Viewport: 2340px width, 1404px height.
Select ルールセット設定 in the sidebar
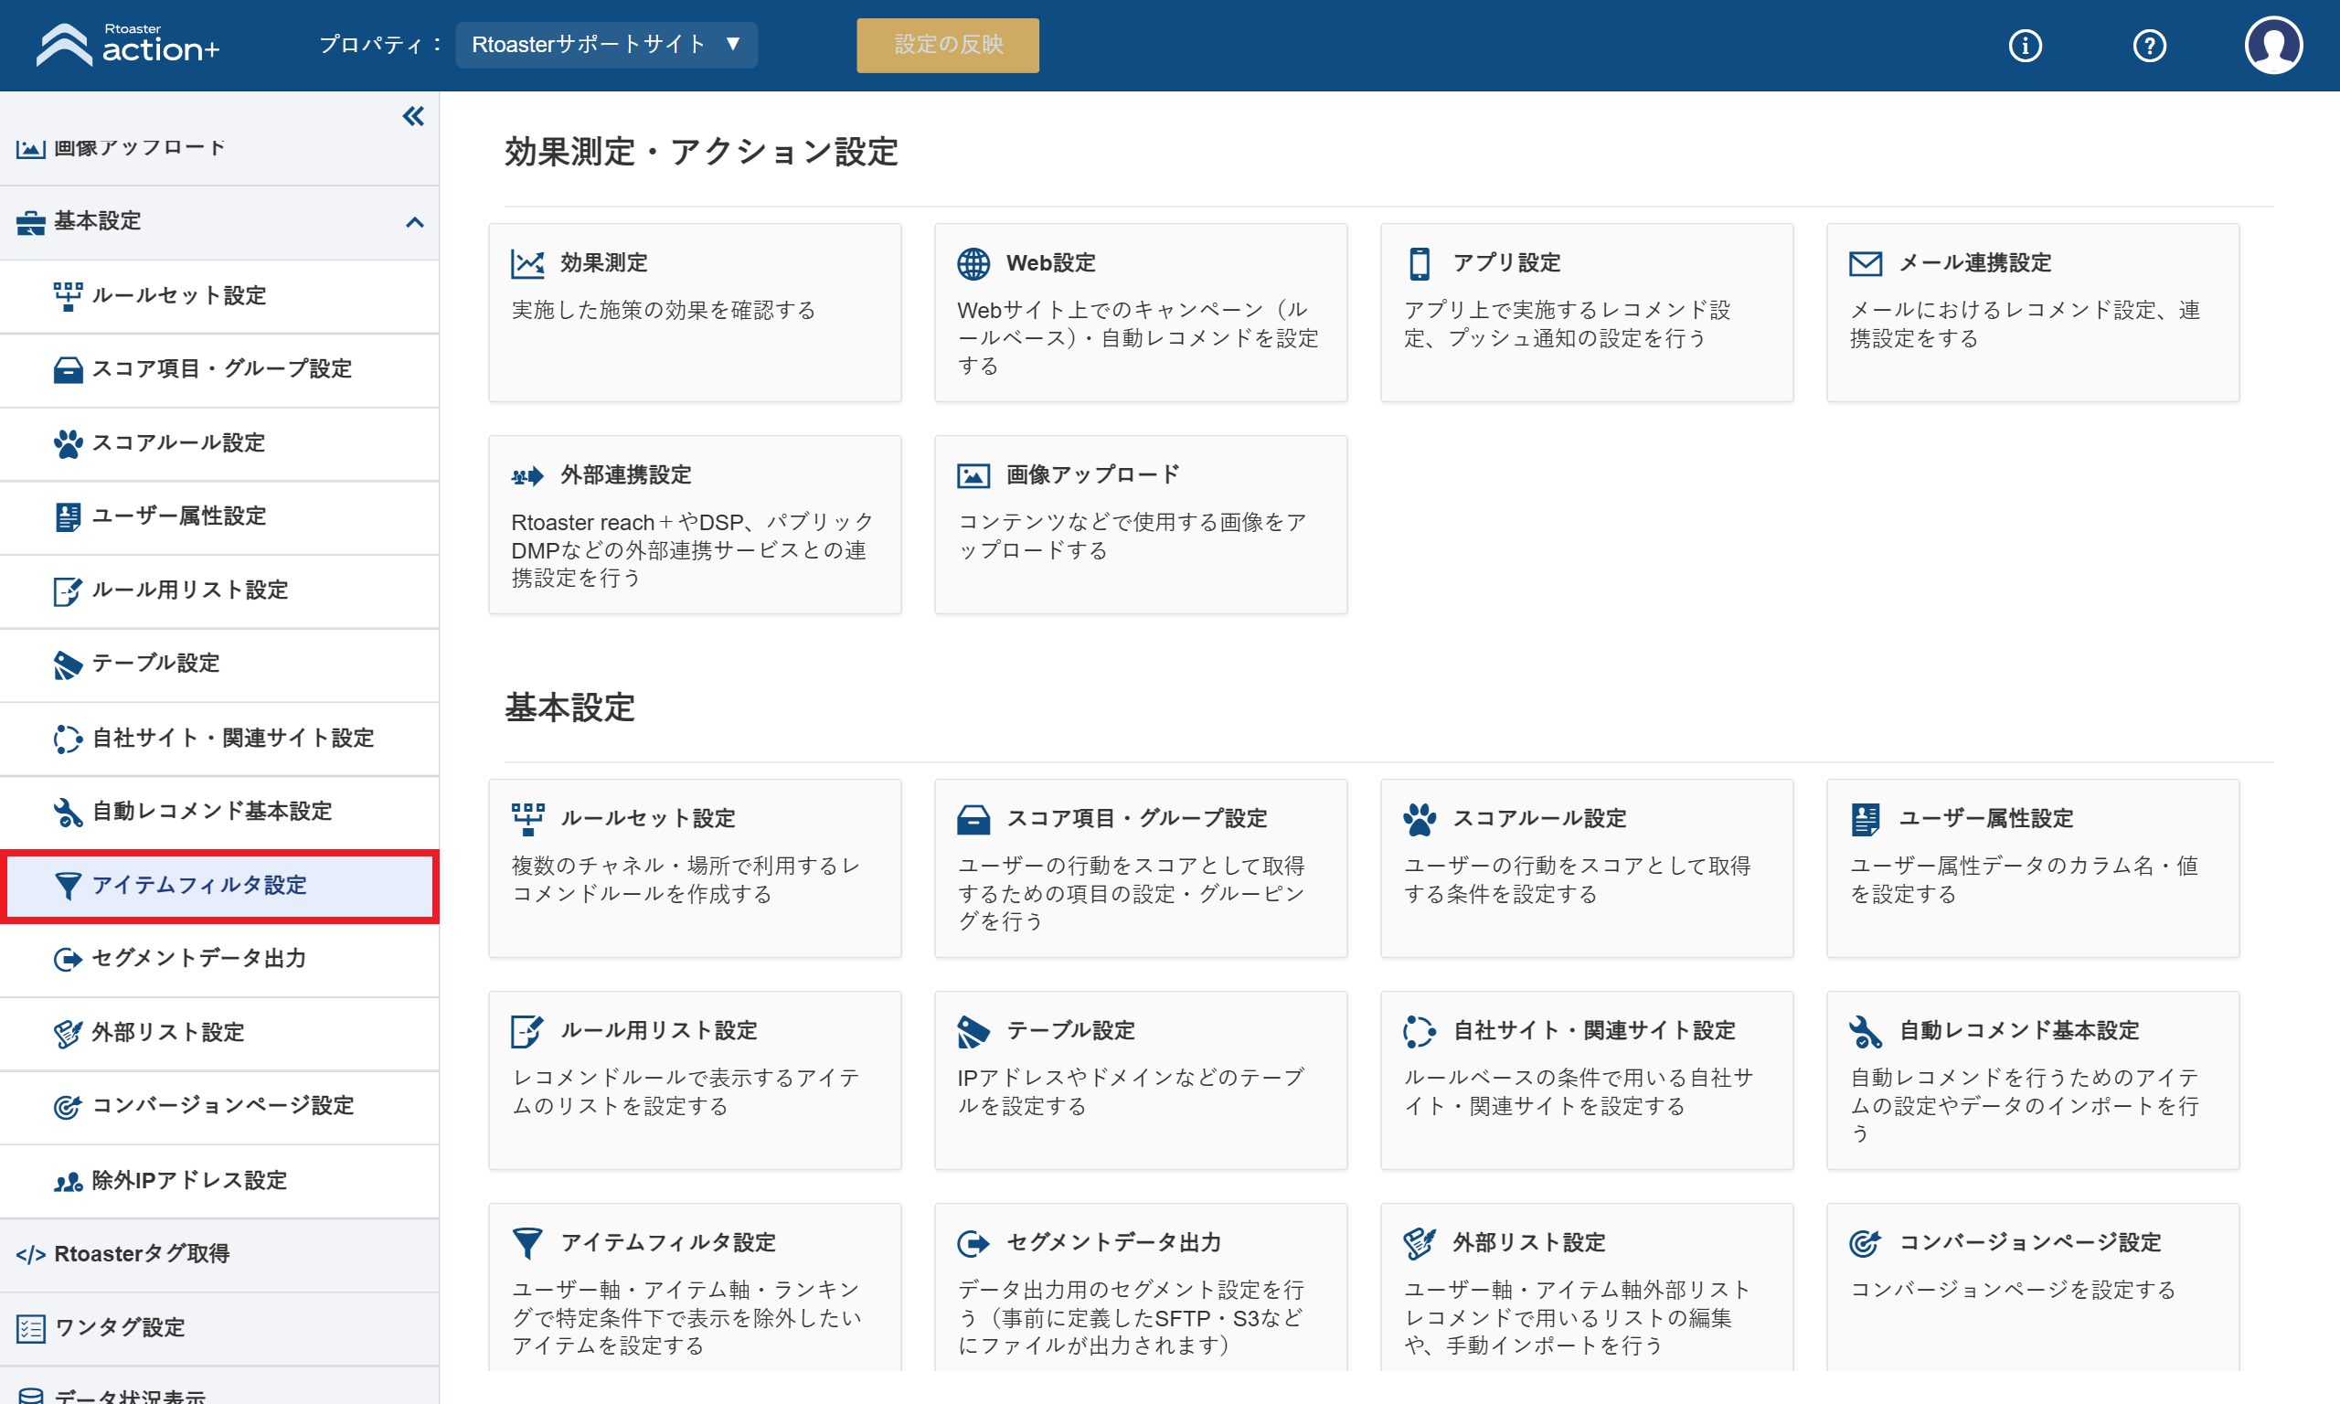pos(219,296)
